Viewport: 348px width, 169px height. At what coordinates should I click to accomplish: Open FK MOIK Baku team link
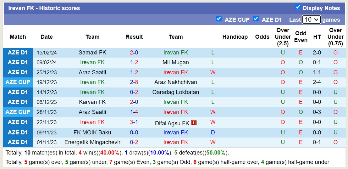click(92, 132)
